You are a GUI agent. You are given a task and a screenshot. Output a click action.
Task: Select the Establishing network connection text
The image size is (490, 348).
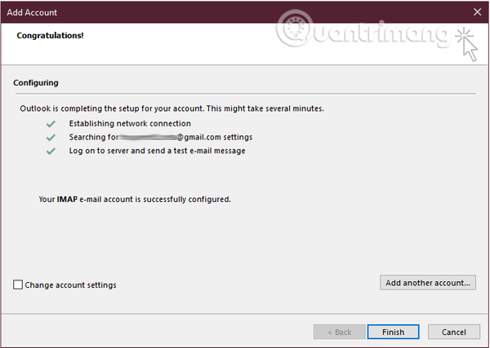pos(130,124)
